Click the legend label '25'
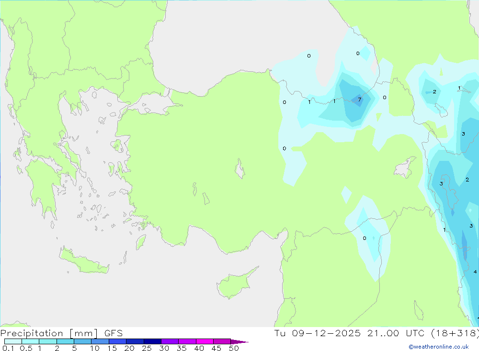The height and width of the screenshot is (351, 479). 147,348
